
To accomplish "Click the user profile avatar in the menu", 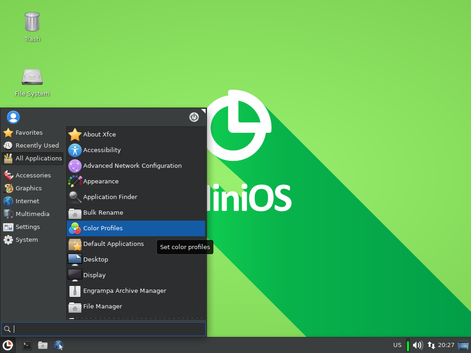I will tap(13, 117).
